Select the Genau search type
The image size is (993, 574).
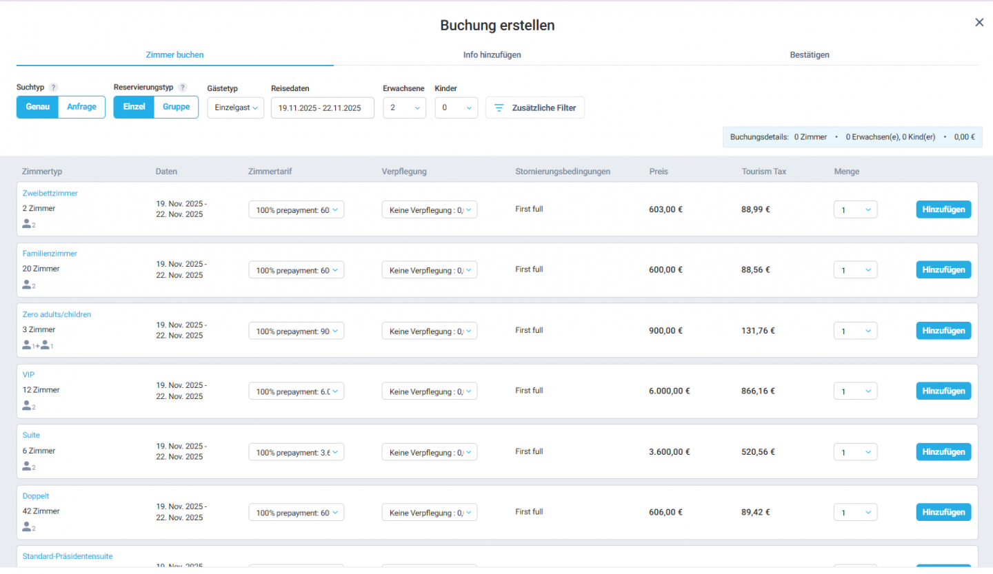tap(37, 107)
